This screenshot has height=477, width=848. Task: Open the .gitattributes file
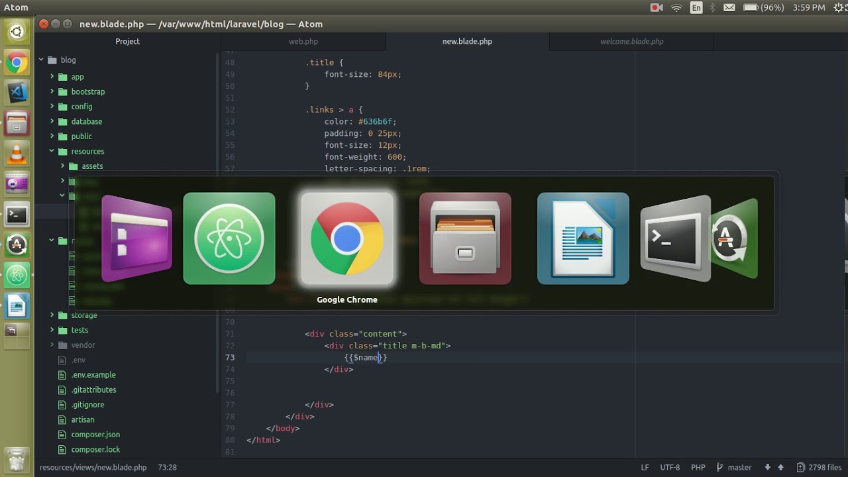tap(93, 390)
